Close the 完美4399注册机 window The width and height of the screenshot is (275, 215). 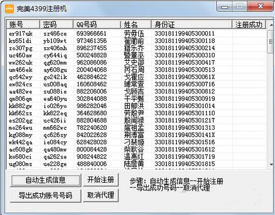(x=260, y=6)
